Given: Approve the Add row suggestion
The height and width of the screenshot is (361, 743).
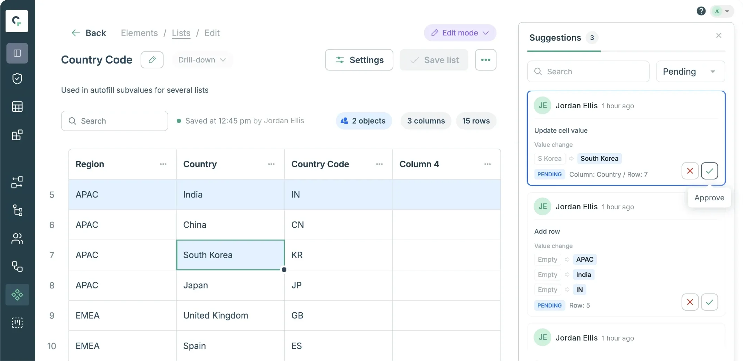Looking at the screenshot, I should point(709,302).
